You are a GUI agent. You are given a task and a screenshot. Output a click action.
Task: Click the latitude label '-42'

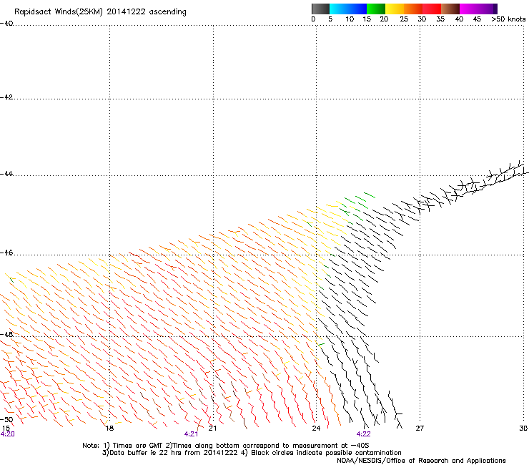point(6,97)
